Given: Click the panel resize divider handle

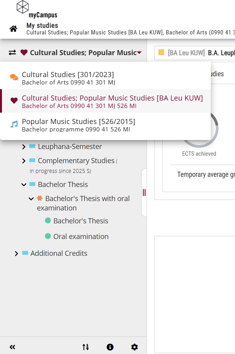Looking at the screenshot, I should (x=144, y=192).
